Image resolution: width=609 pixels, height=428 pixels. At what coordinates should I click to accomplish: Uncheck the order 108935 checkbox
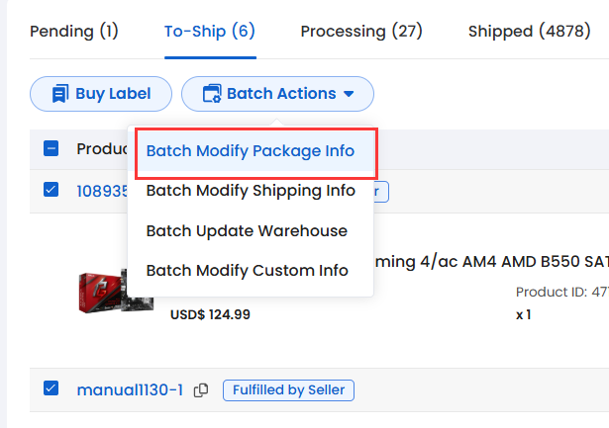click(x=51, y=190)
